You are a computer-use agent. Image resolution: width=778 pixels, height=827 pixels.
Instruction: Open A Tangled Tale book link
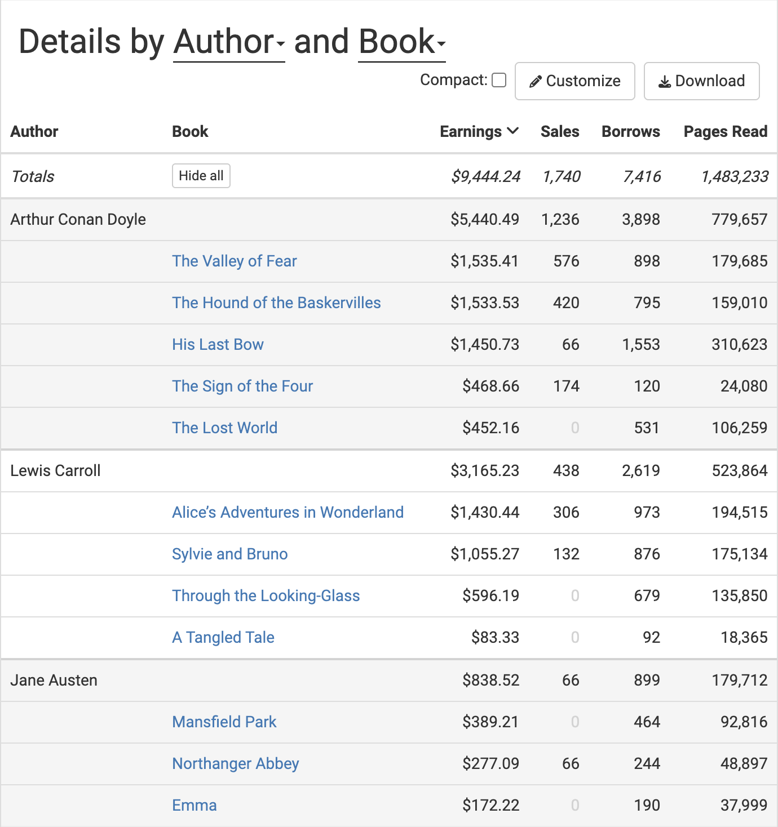click(223, 637)
